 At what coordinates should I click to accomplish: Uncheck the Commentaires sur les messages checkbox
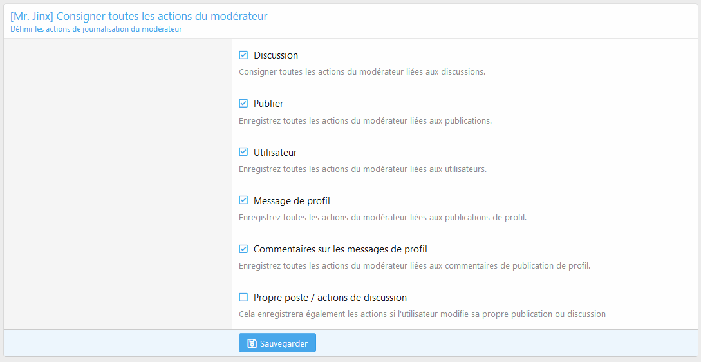[x=243, y=249]
